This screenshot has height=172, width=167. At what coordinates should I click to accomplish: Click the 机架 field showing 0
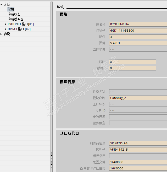(x=132, y=62)
